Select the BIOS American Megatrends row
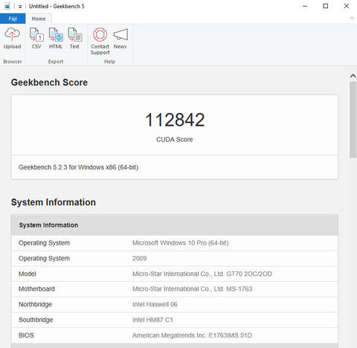 pos(175,335)
